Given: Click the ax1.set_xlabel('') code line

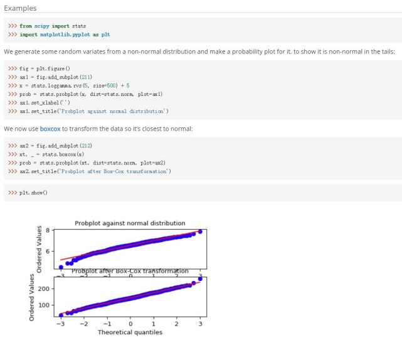Looking at the screenshot, I should pos(39,103).
